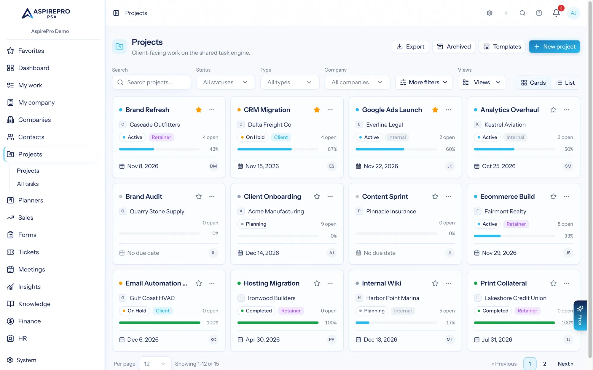Image resolution: width=593 pixels, height=370 pixels.
Task: Click Brand Refresh 43% progress bar
Action: 160,149
